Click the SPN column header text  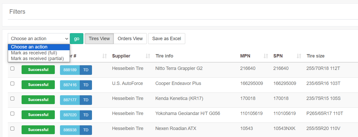point(278,56)
